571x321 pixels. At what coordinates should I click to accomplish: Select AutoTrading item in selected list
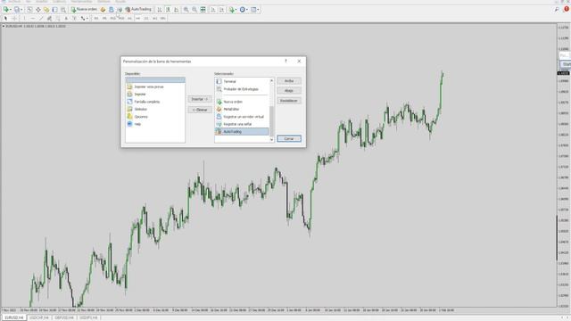(242, 132)
